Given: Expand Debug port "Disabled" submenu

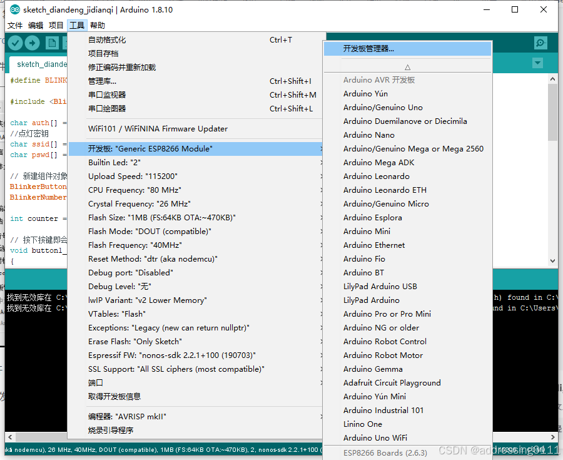Looking at the screenshot, I should (195, 272).
